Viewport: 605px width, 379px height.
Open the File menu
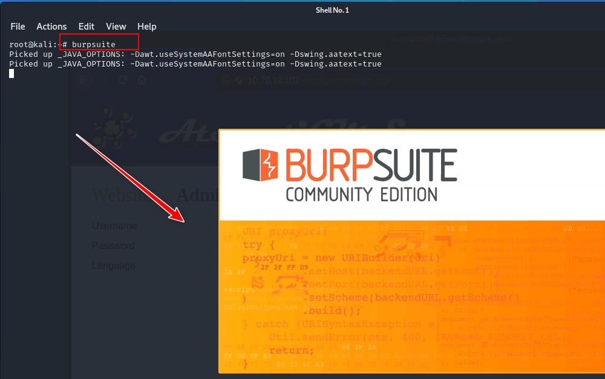coord(18,27)
